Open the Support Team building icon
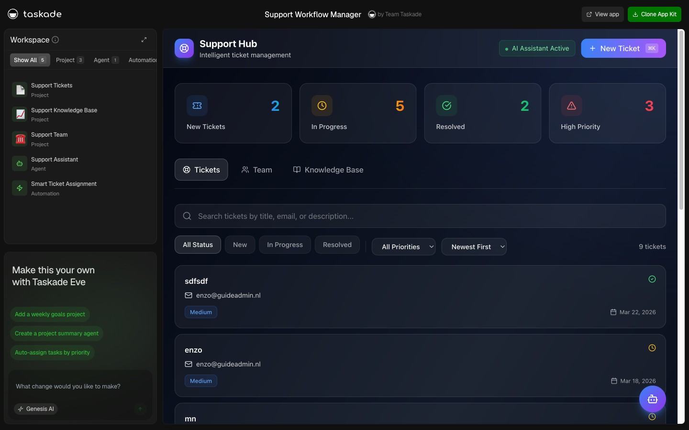 [x=20, y=139]
